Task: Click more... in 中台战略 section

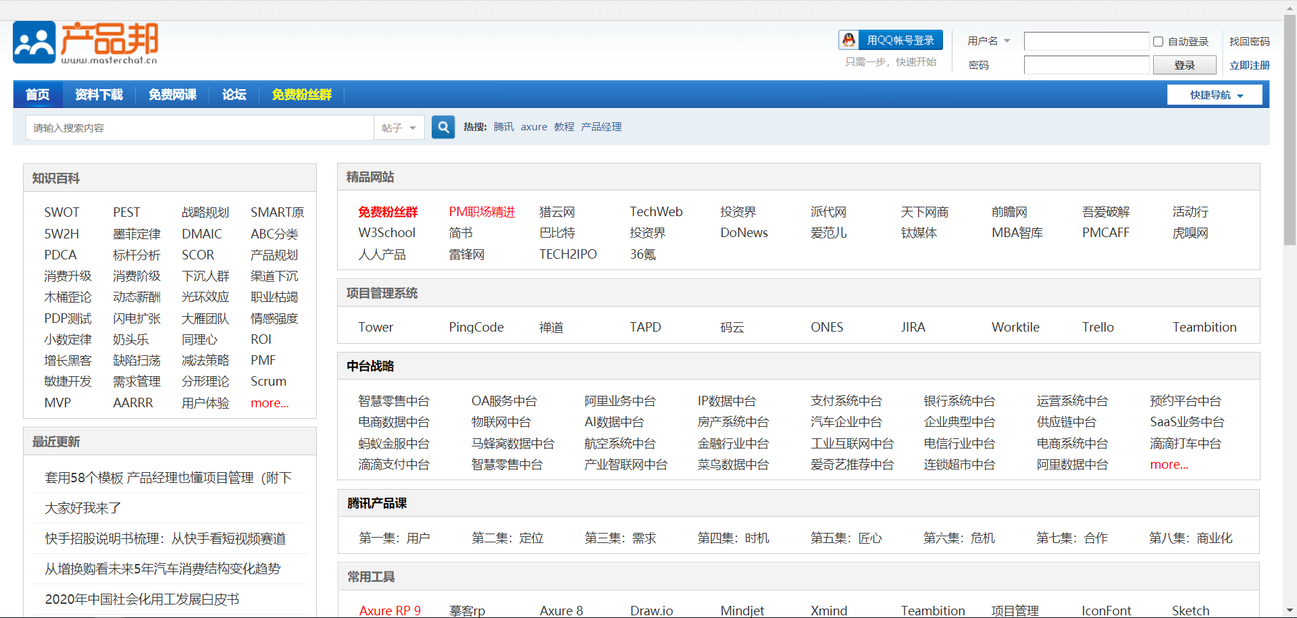Action: 1169,464
